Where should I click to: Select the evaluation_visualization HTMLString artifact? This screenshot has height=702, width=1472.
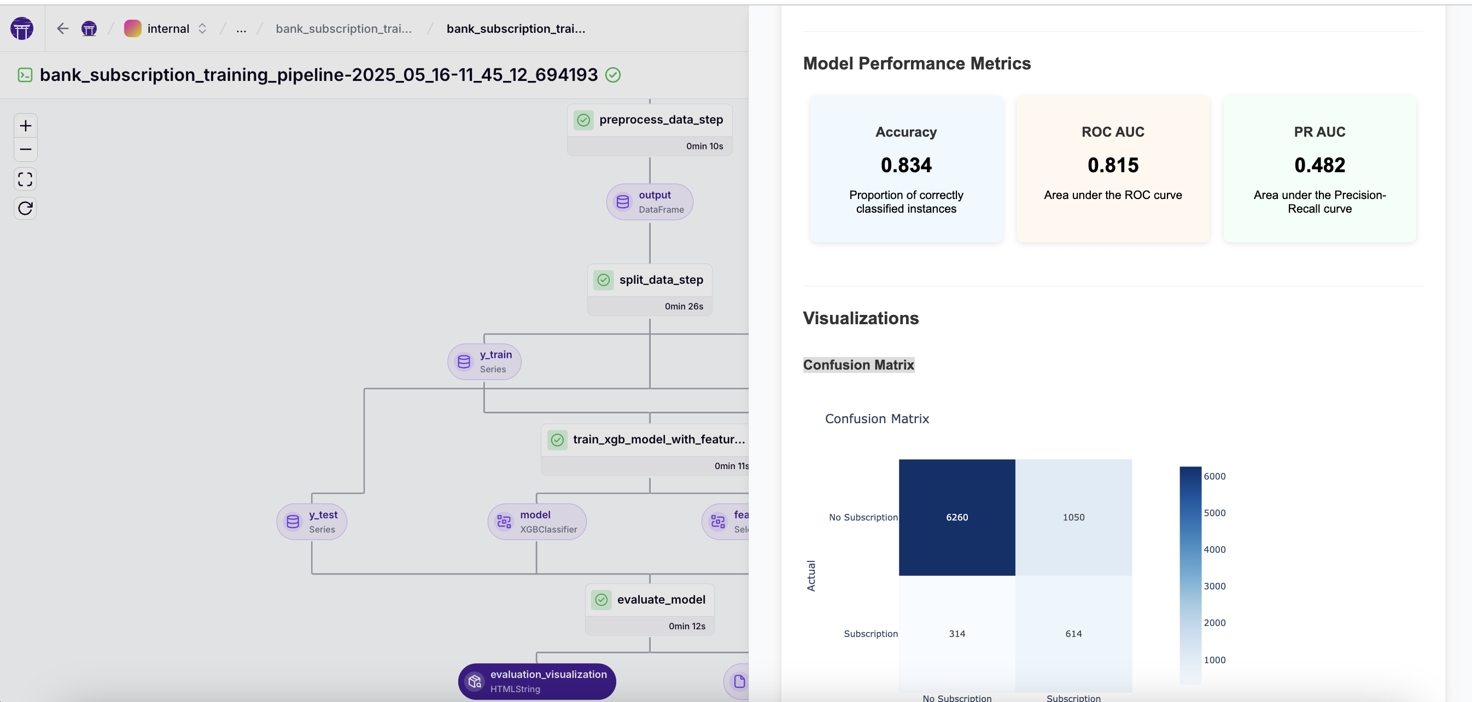click(x=537, y=681)
